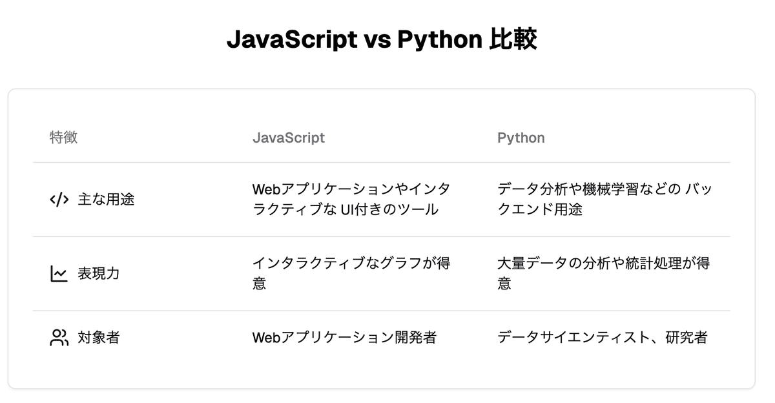Select the Python column header
Viewport: 775px width, 403px height.
coord(521,138)
